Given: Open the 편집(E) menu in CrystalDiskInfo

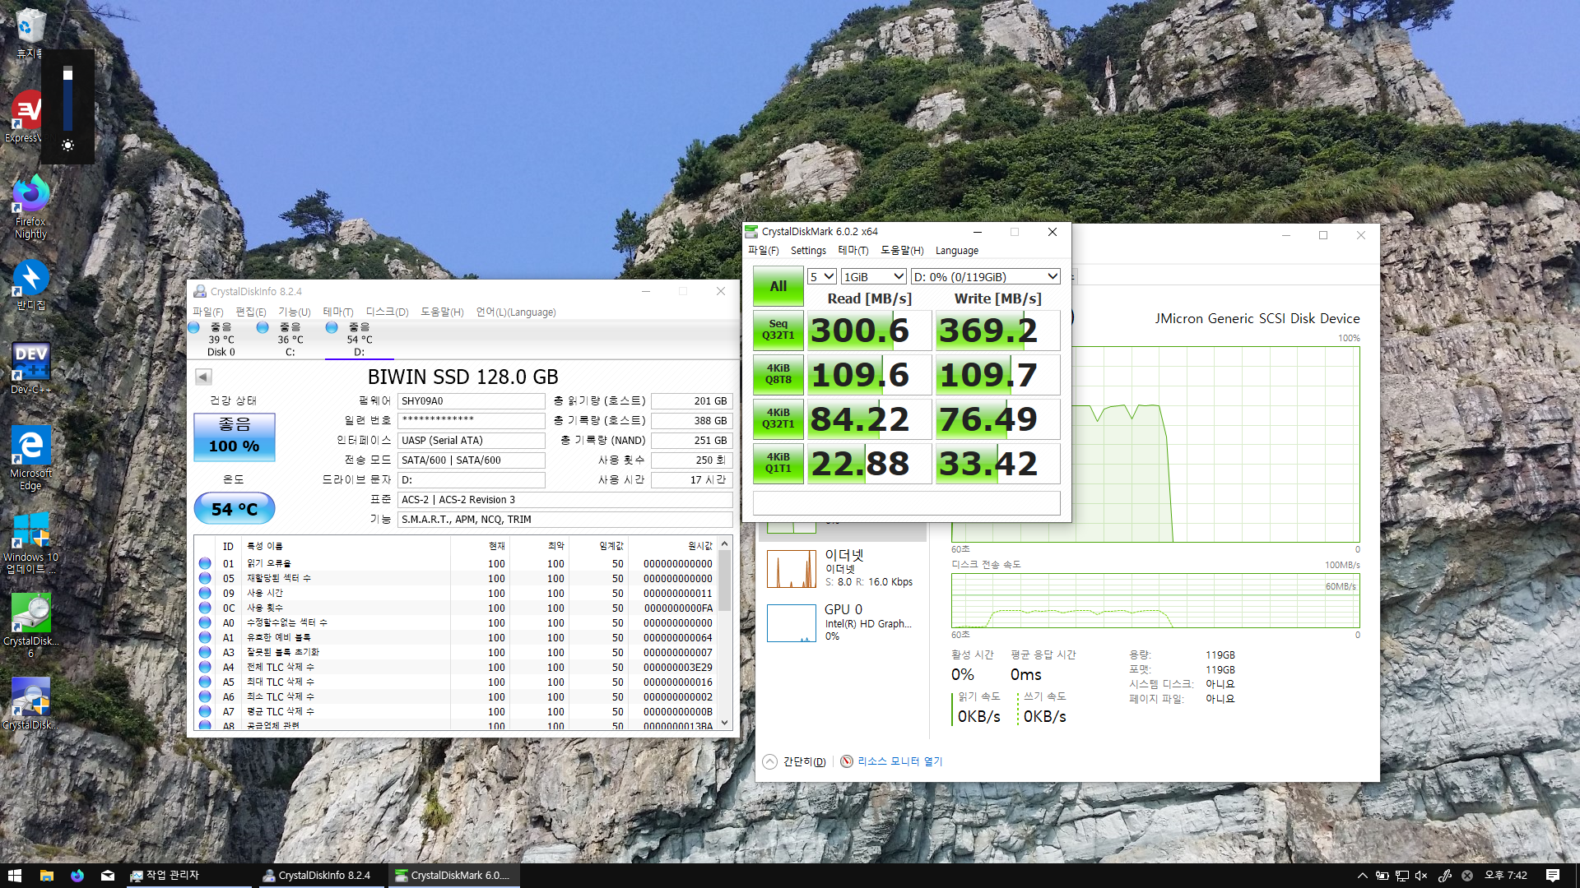Looking at the screenshot, I should (x=250, y=312).
